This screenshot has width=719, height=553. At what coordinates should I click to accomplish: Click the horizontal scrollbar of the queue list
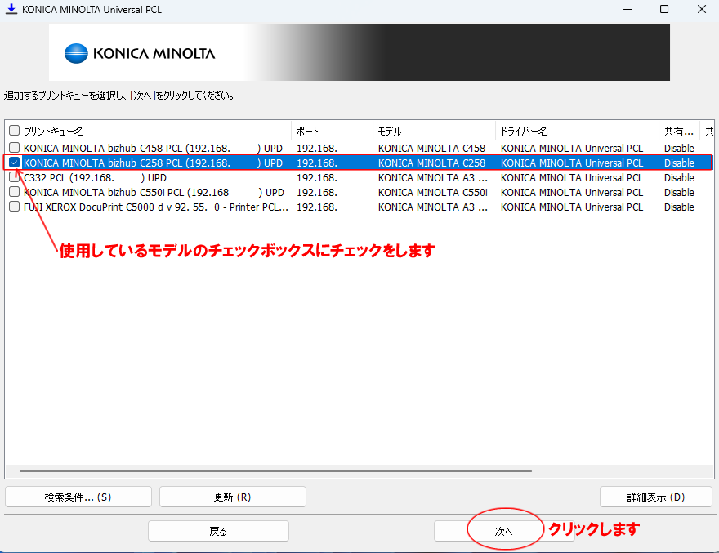click(x=275, y=471)
